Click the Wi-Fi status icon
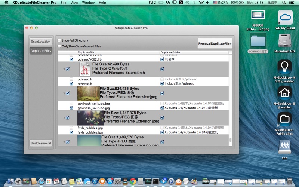The image size is (299, 187). [201, 3]
